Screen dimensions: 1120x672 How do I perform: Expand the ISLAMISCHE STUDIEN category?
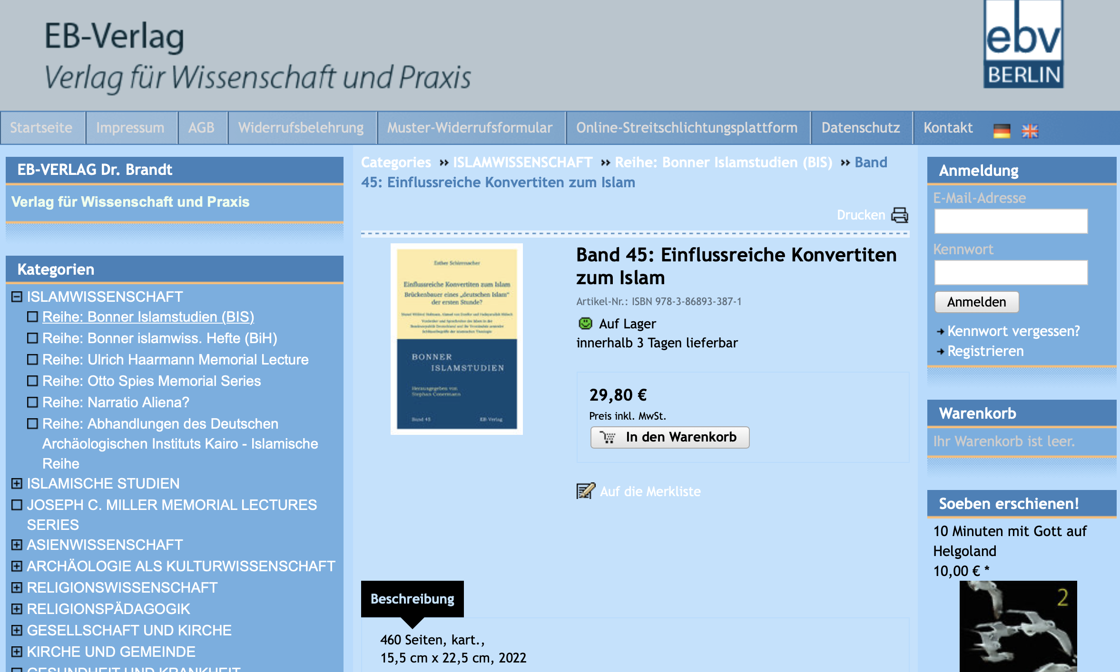17,483
